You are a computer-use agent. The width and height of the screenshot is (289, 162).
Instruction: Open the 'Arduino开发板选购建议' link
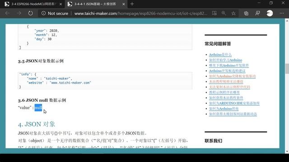pyautogui.click(x=227, y=71)
